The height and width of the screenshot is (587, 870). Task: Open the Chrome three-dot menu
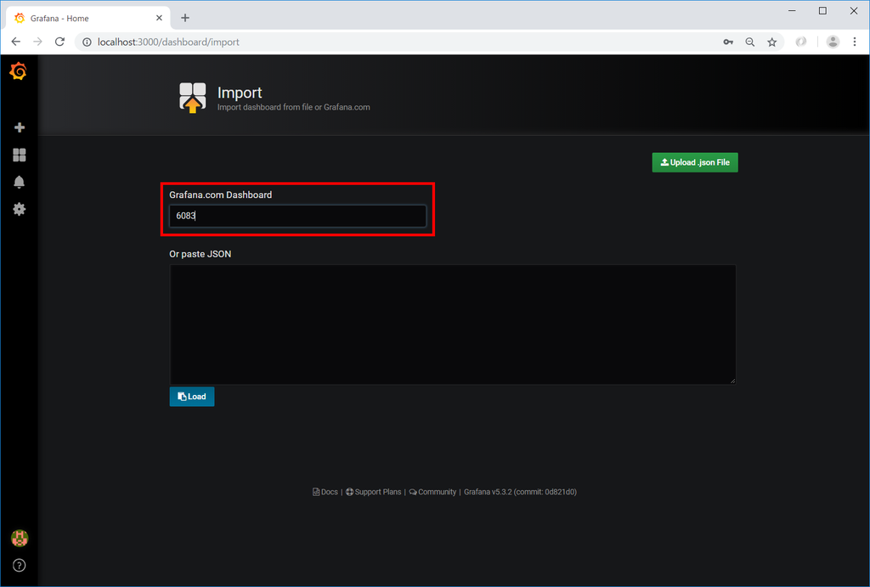[855, 42]
